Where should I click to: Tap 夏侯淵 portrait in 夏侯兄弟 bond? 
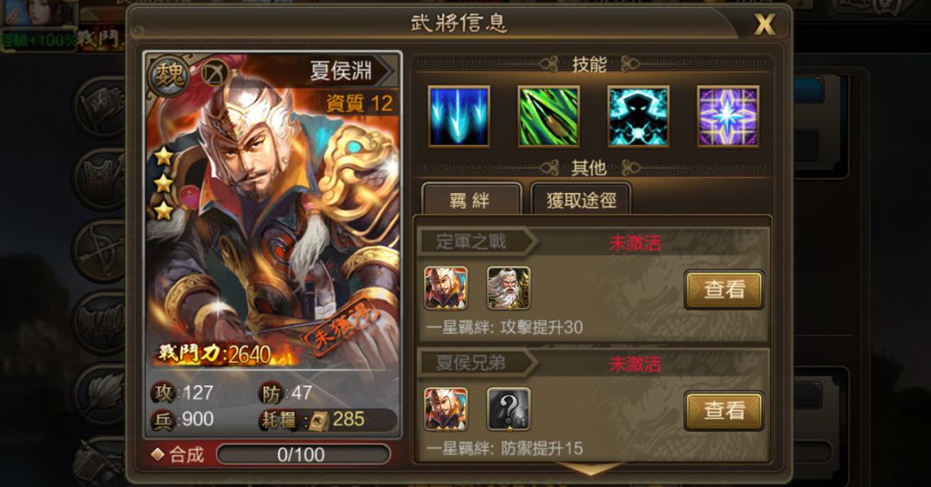(x=446, y=409)
